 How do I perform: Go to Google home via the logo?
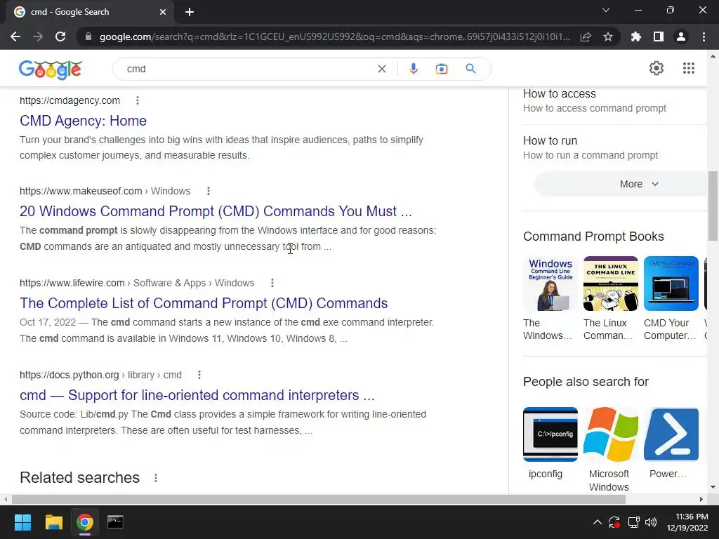pyautogui.click(x=51, y=69)
